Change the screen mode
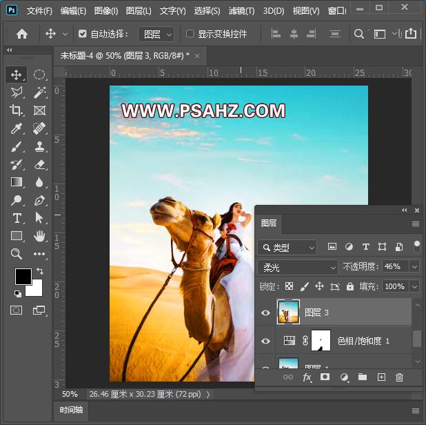Image resolution: width=426 pixels, height=425 pixels. pyautogui.click(x=39, y=310)
